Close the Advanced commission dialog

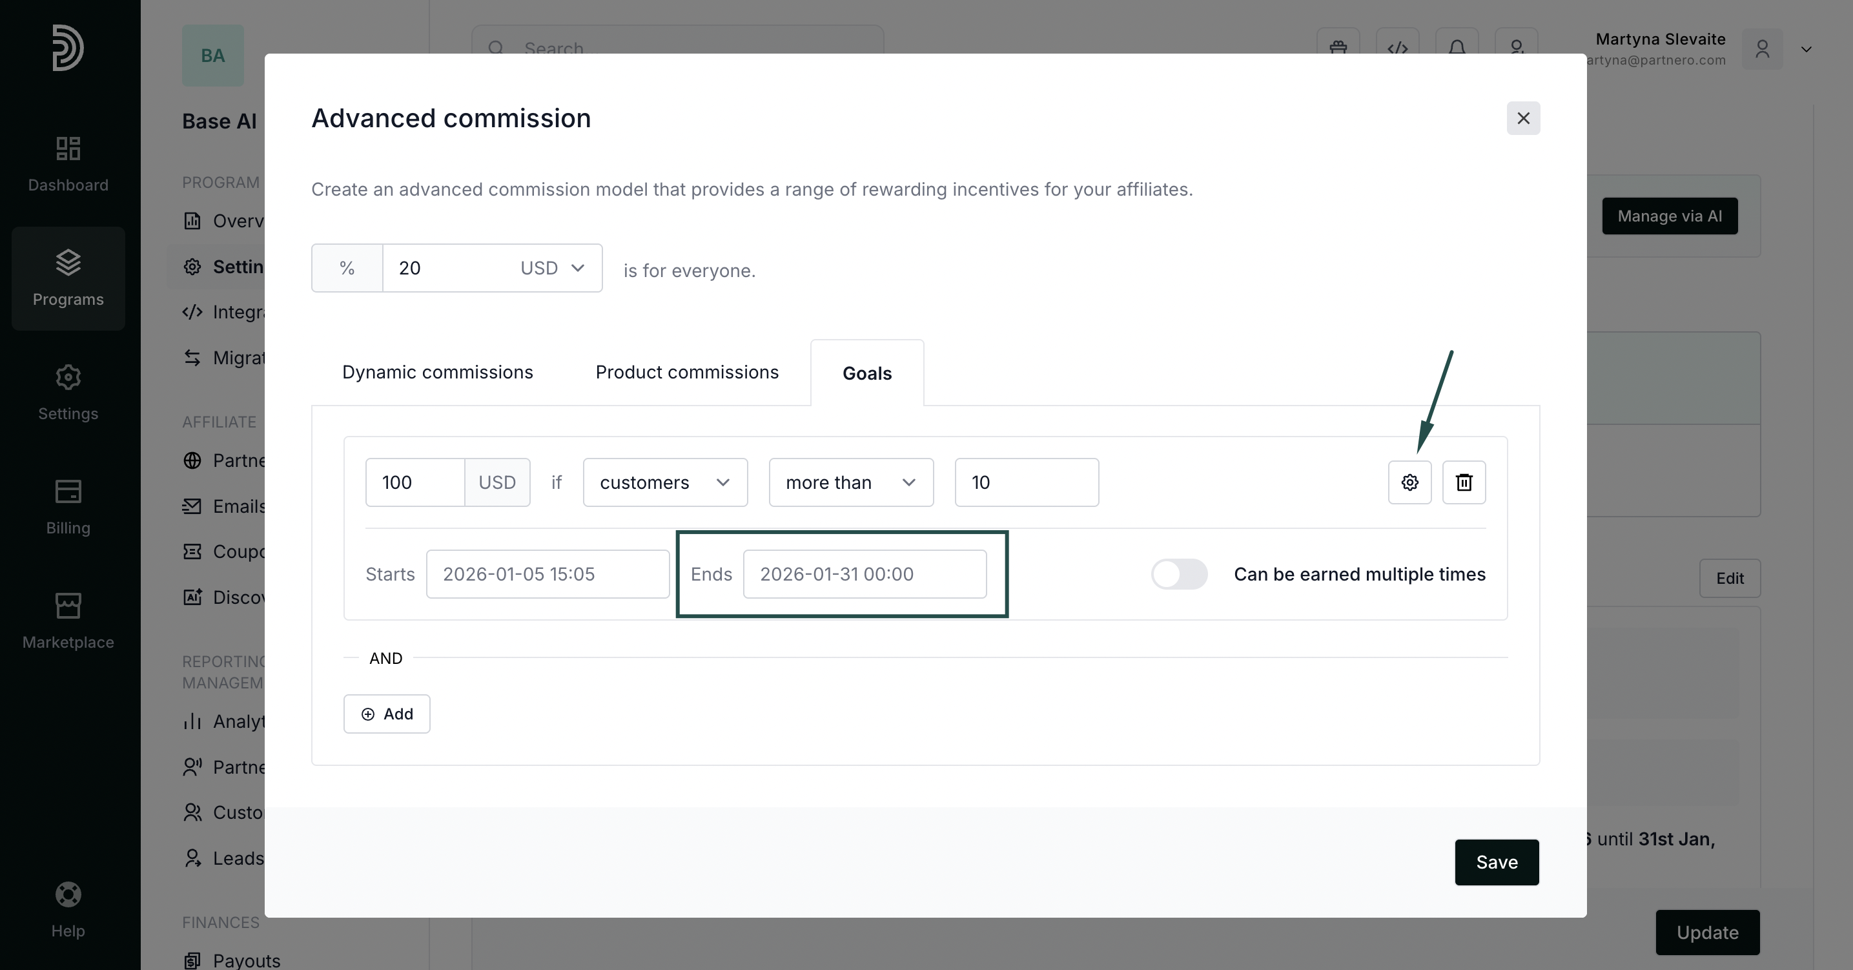[1523, 118]
